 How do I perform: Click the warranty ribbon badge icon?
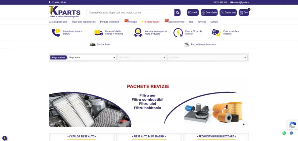point(138,33)
